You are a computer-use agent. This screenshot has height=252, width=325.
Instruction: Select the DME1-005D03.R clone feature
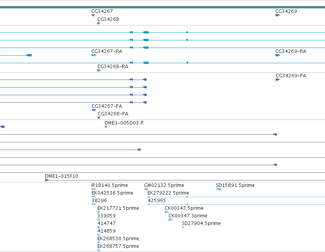[x=106, y=127]
